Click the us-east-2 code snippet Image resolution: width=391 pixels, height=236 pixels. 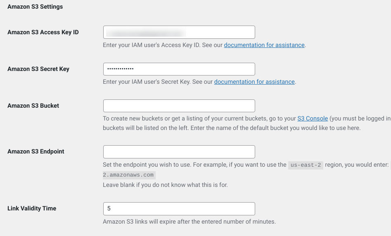pos(306,165)
